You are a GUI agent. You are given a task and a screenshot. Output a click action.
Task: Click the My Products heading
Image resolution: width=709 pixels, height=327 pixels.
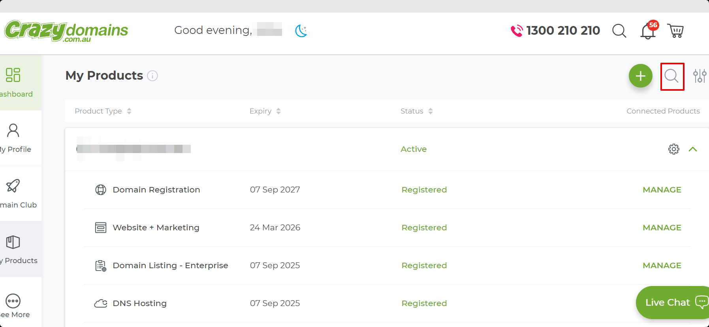104,75
